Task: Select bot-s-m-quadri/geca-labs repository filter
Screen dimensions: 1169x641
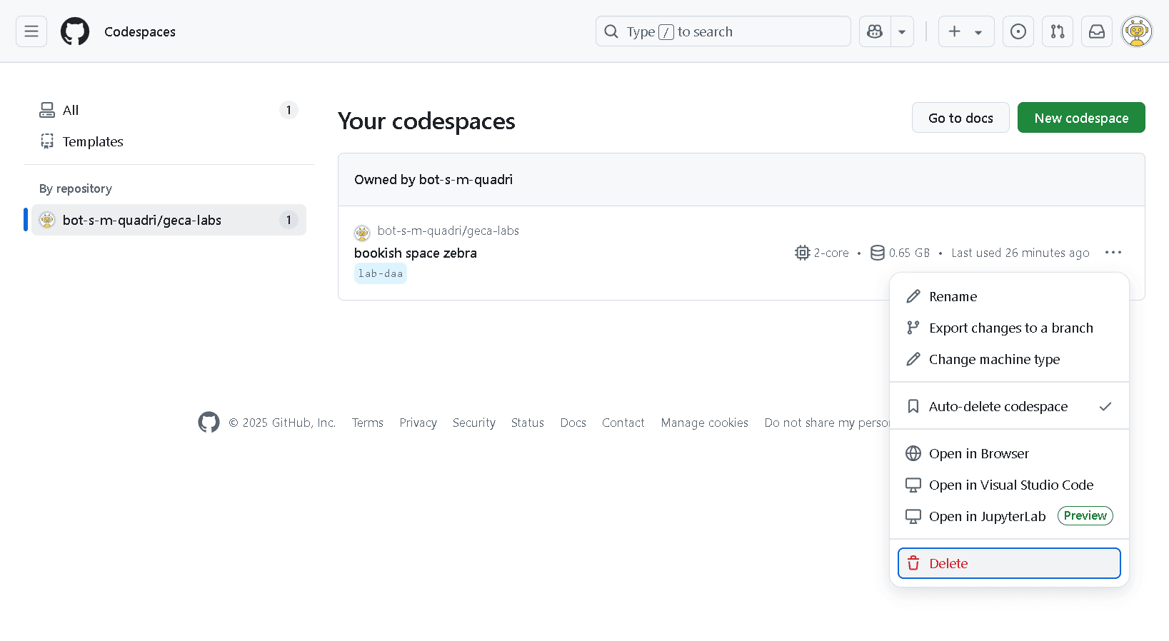Action: (x=169, y=220)
